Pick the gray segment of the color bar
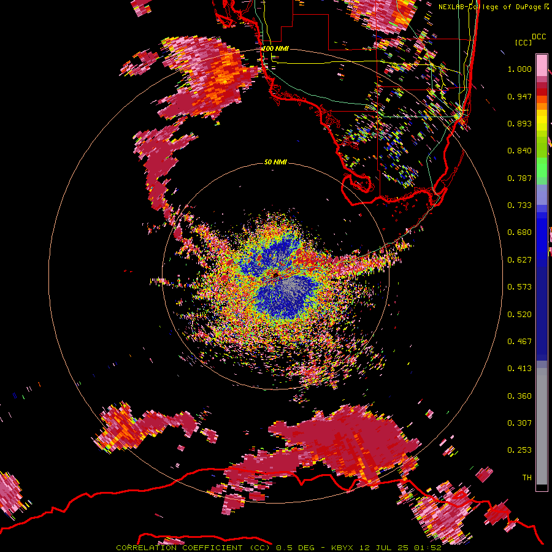Viewport: 552px width, 552px height. point(542,426)
